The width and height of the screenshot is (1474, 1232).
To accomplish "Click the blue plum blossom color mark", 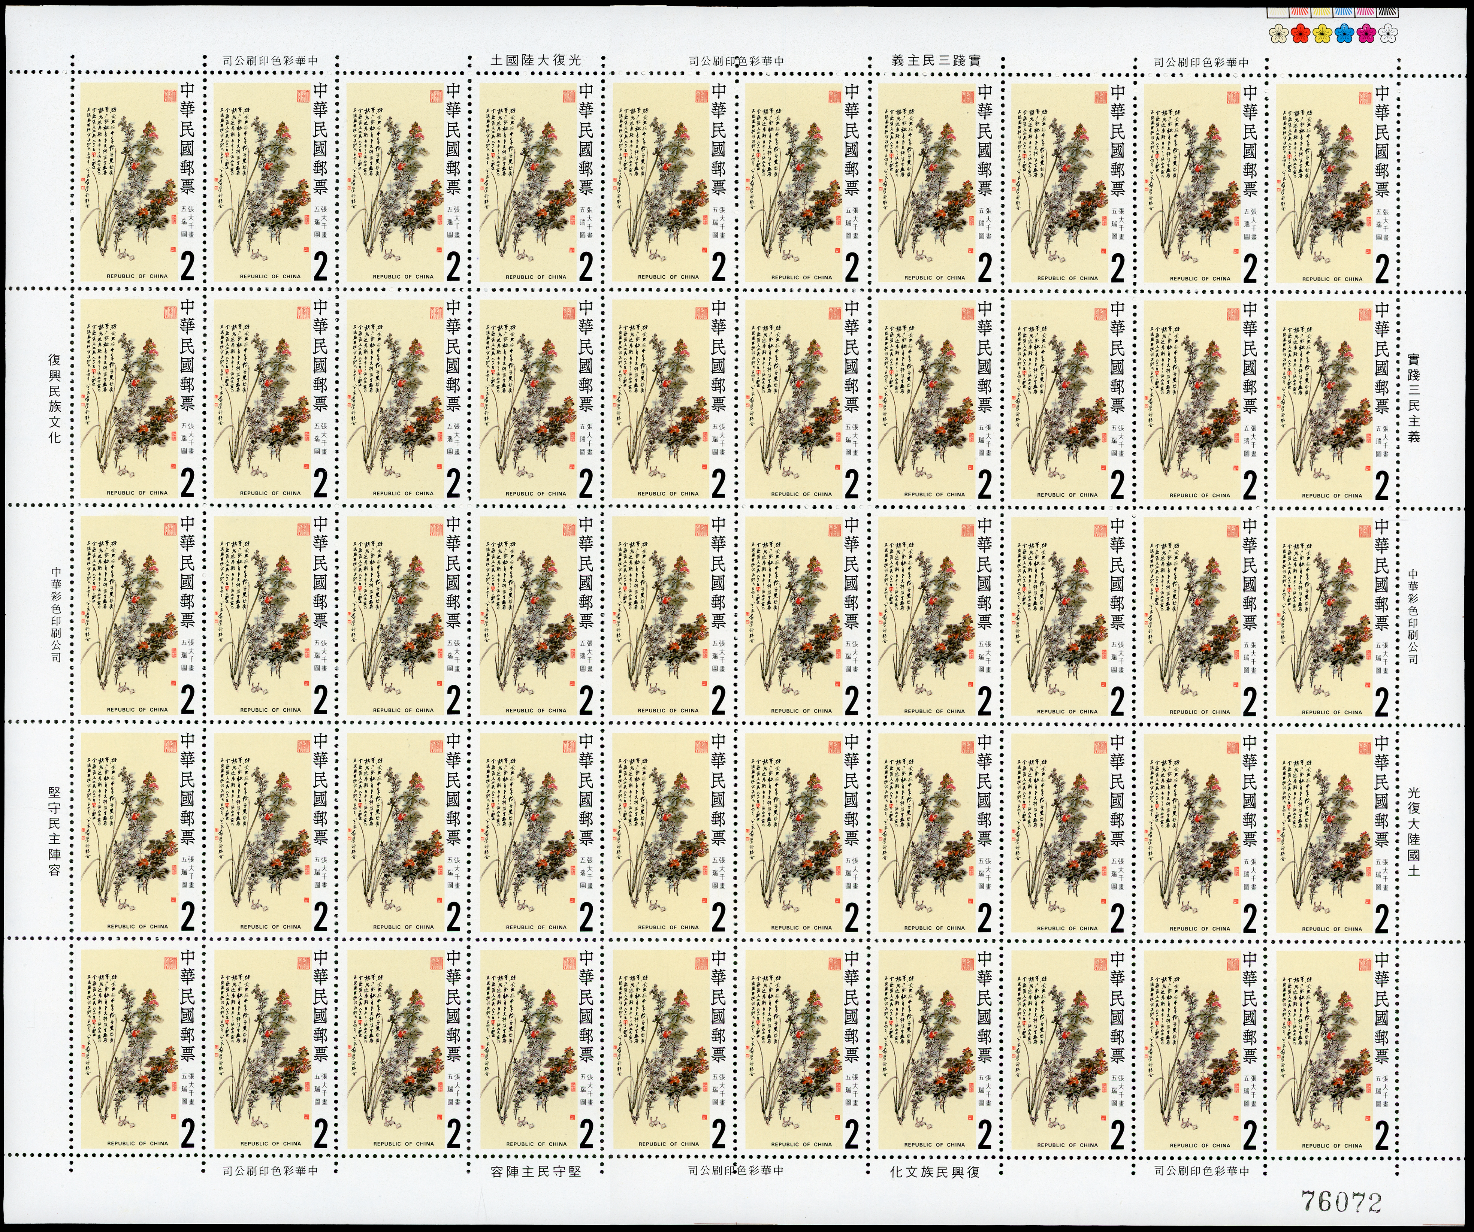I will pyautogui.click(x=1345, y=34).
